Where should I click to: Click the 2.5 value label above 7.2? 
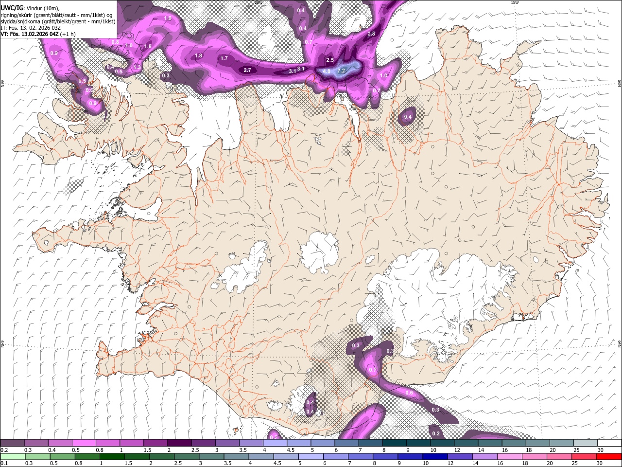330,60
